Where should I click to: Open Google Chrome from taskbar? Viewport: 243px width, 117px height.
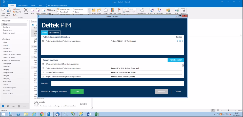tap(42, 114)
